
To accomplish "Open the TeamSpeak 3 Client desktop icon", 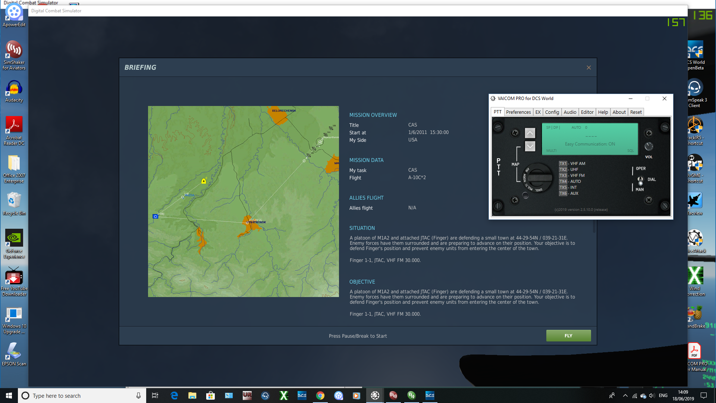I will [x=695, y=93].
